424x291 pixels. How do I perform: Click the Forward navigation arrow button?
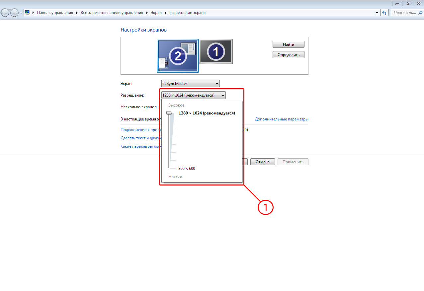pos(14,13)
